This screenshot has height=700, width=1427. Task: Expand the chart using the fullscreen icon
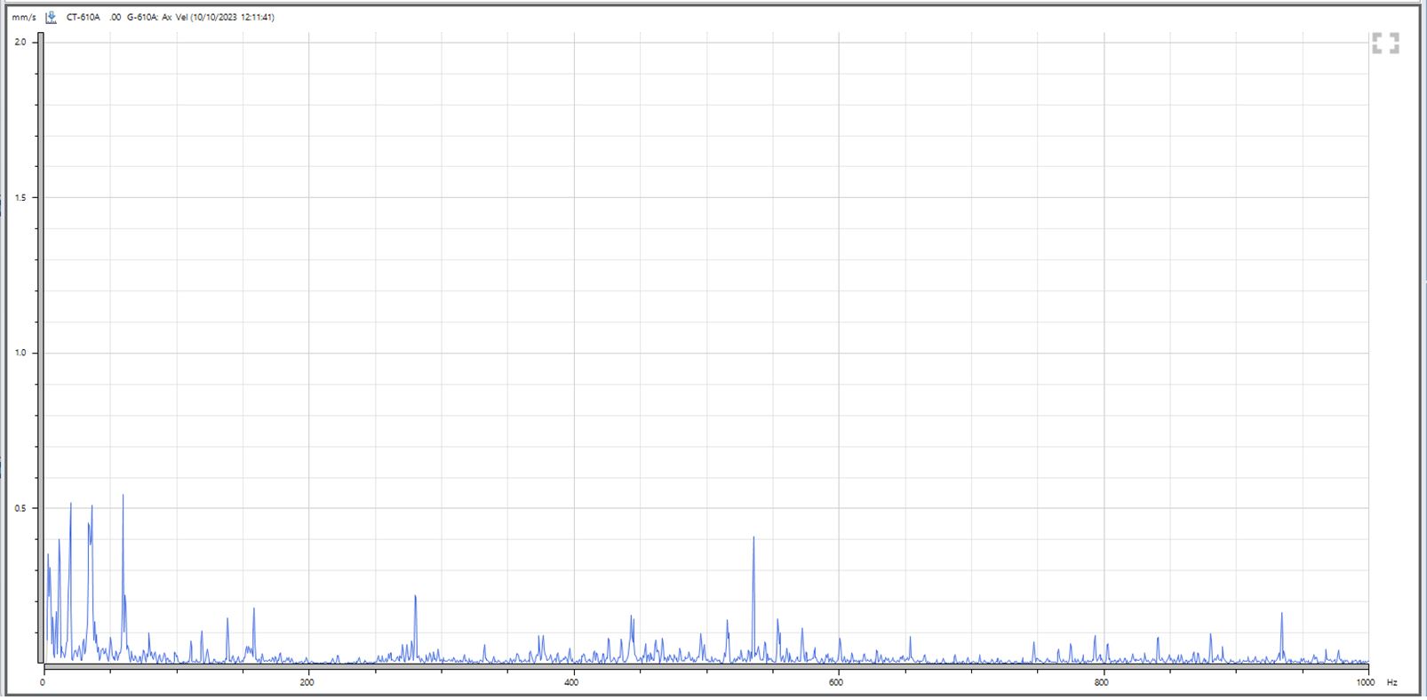click(x=1384, y=44)
